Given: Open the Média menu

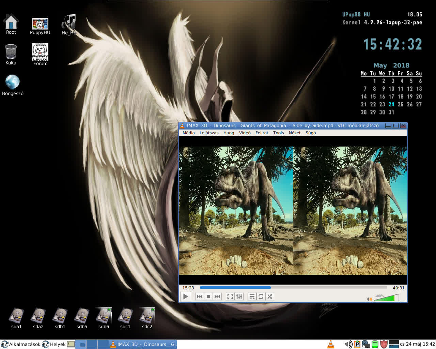Looking at the screenshot, I should click(189, 133).
